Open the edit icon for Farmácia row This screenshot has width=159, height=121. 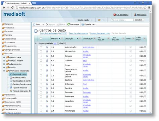pos(47,88)
